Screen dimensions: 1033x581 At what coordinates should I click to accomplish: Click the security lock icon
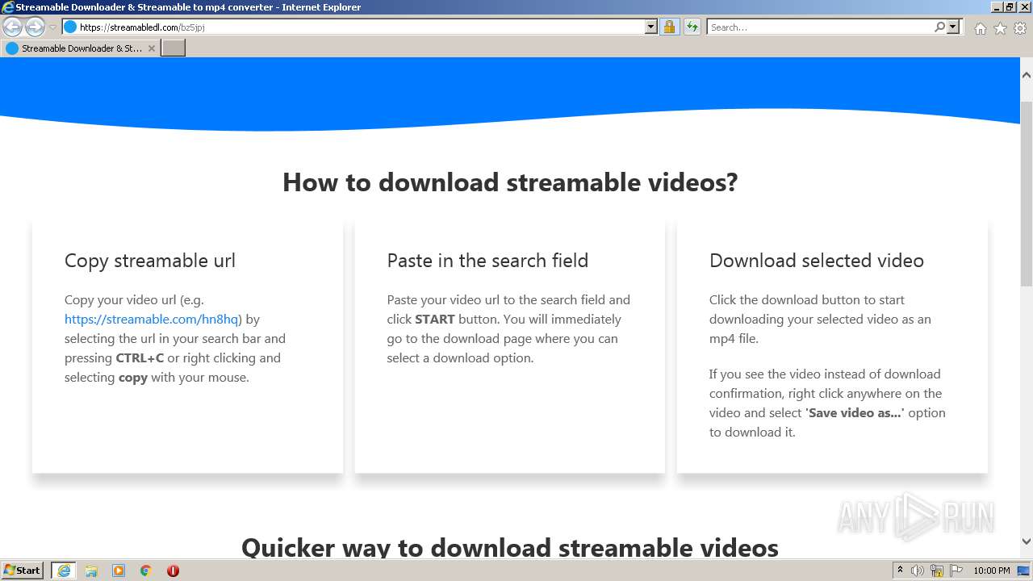click(669, 27)
